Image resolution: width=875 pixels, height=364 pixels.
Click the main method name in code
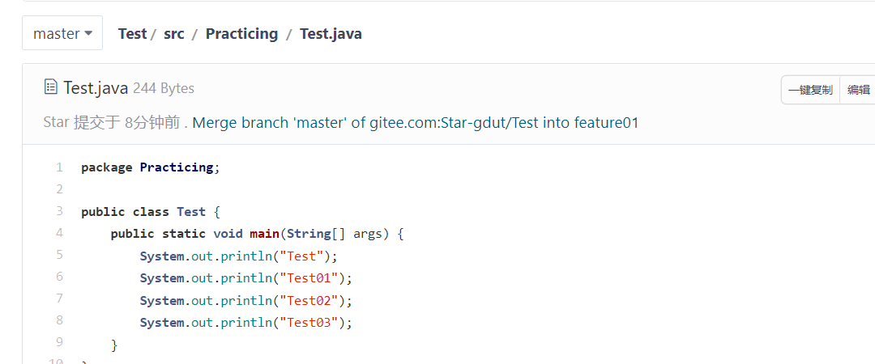click(264, 234)
